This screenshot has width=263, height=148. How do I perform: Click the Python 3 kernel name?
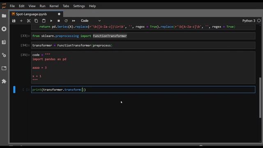(249, 21)
